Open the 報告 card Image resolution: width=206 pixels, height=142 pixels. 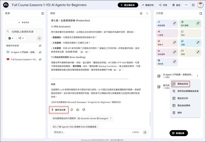(190, 33)
